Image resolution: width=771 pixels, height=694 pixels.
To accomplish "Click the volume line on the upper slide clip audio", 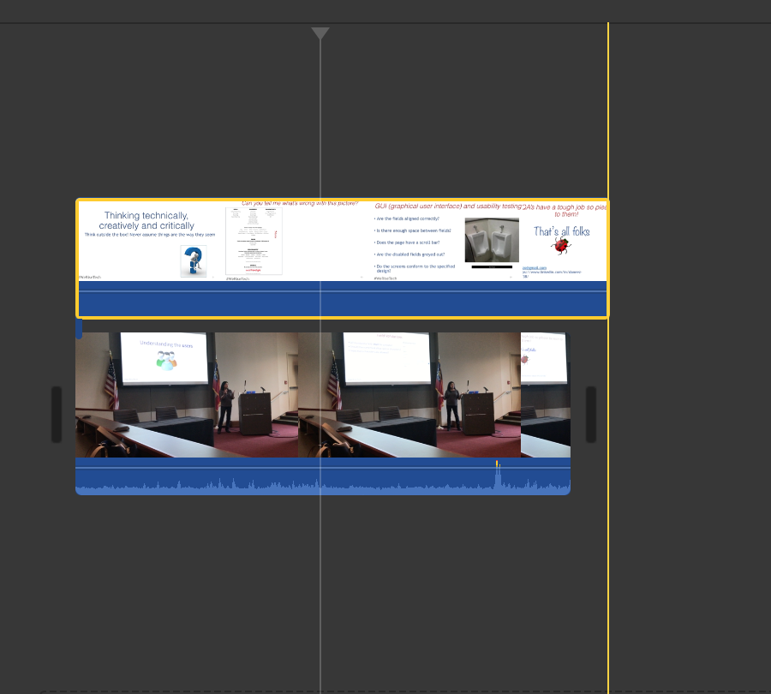I will tap(342, 291).
